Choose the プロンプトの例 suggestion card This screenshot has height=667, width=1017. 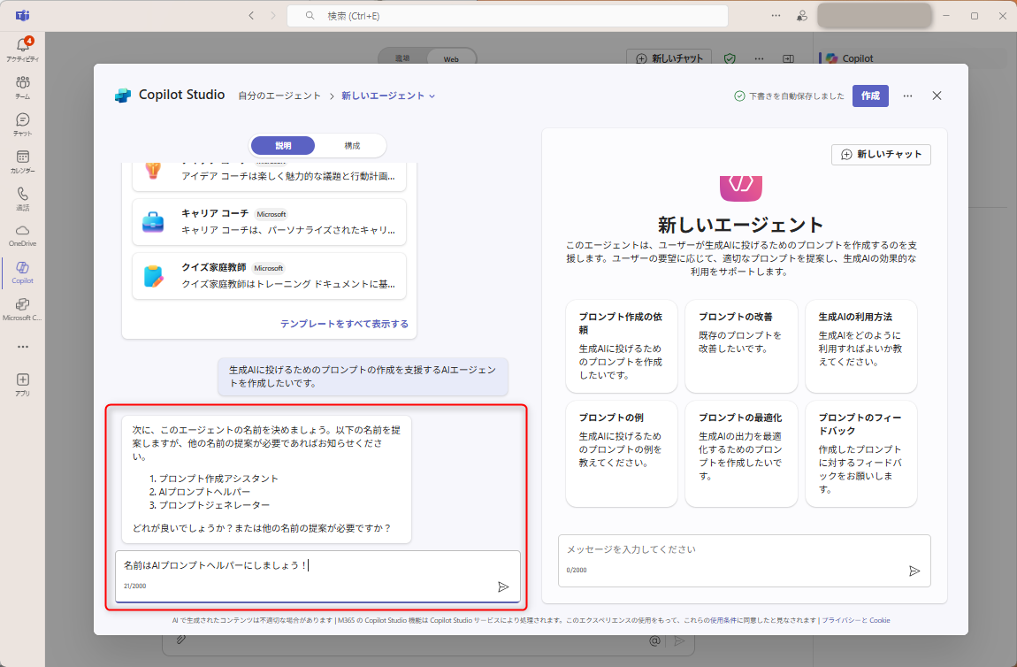click(x=622, y=454)
